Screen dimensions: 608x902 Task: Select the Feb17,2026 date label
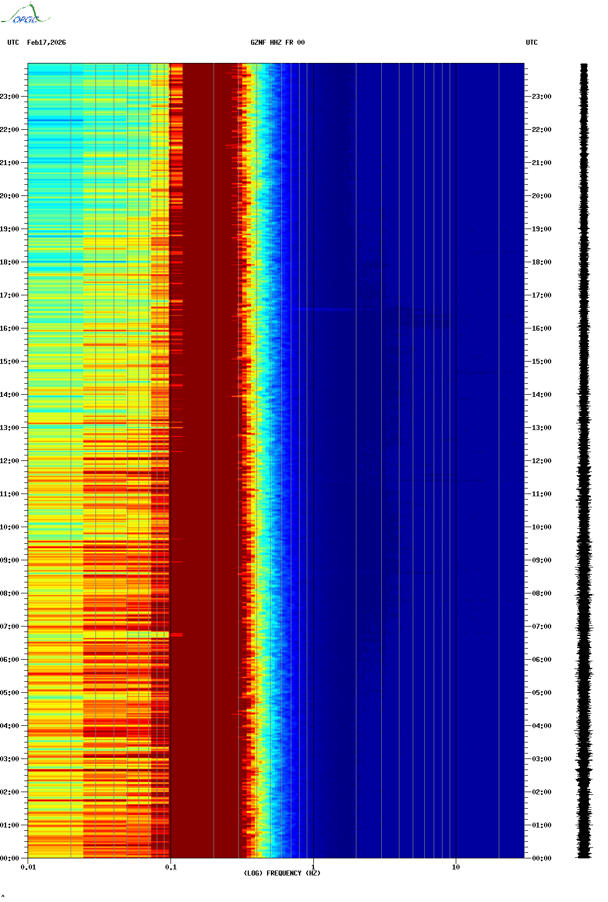pos(46,43)
